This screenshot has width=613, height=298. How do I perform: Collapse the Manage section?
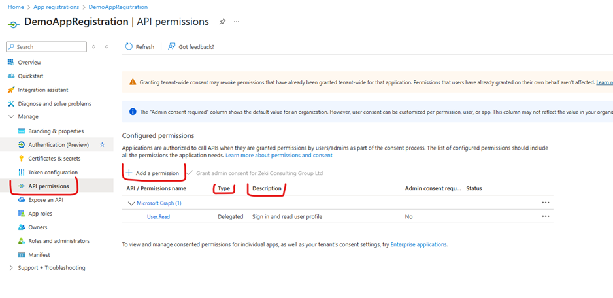pos(10,117)
